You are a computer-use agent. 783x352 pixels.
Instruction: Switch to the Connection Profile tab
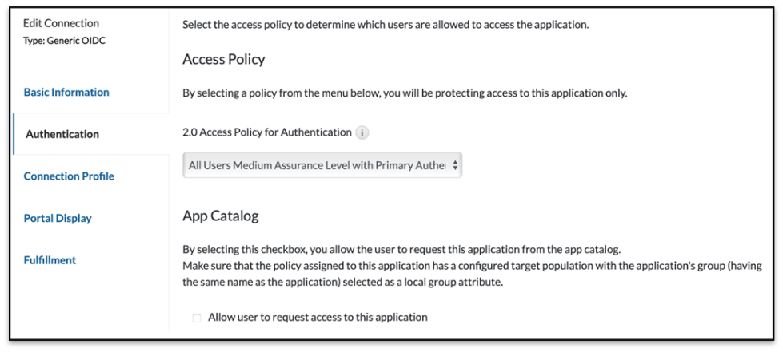click(x=69, y=176)
